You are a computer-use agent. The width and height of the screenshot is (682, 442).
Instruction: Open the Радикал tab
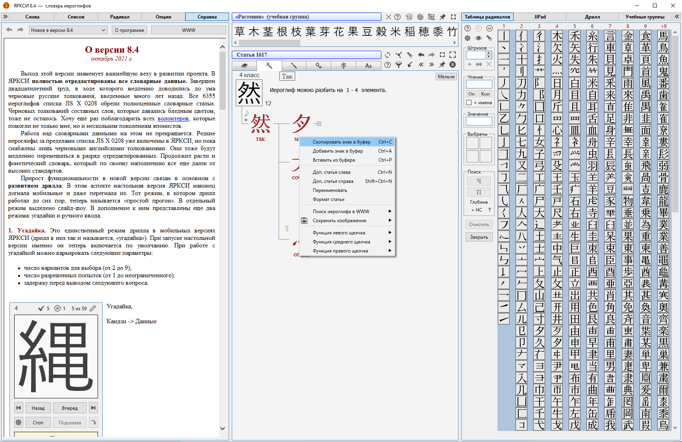pyautogui.click(x=120, y=17)
